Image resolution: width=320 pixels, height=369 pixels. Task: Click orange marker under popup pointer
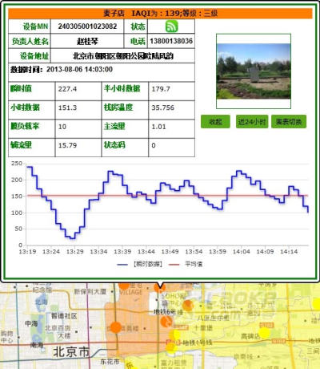(160, 288)
